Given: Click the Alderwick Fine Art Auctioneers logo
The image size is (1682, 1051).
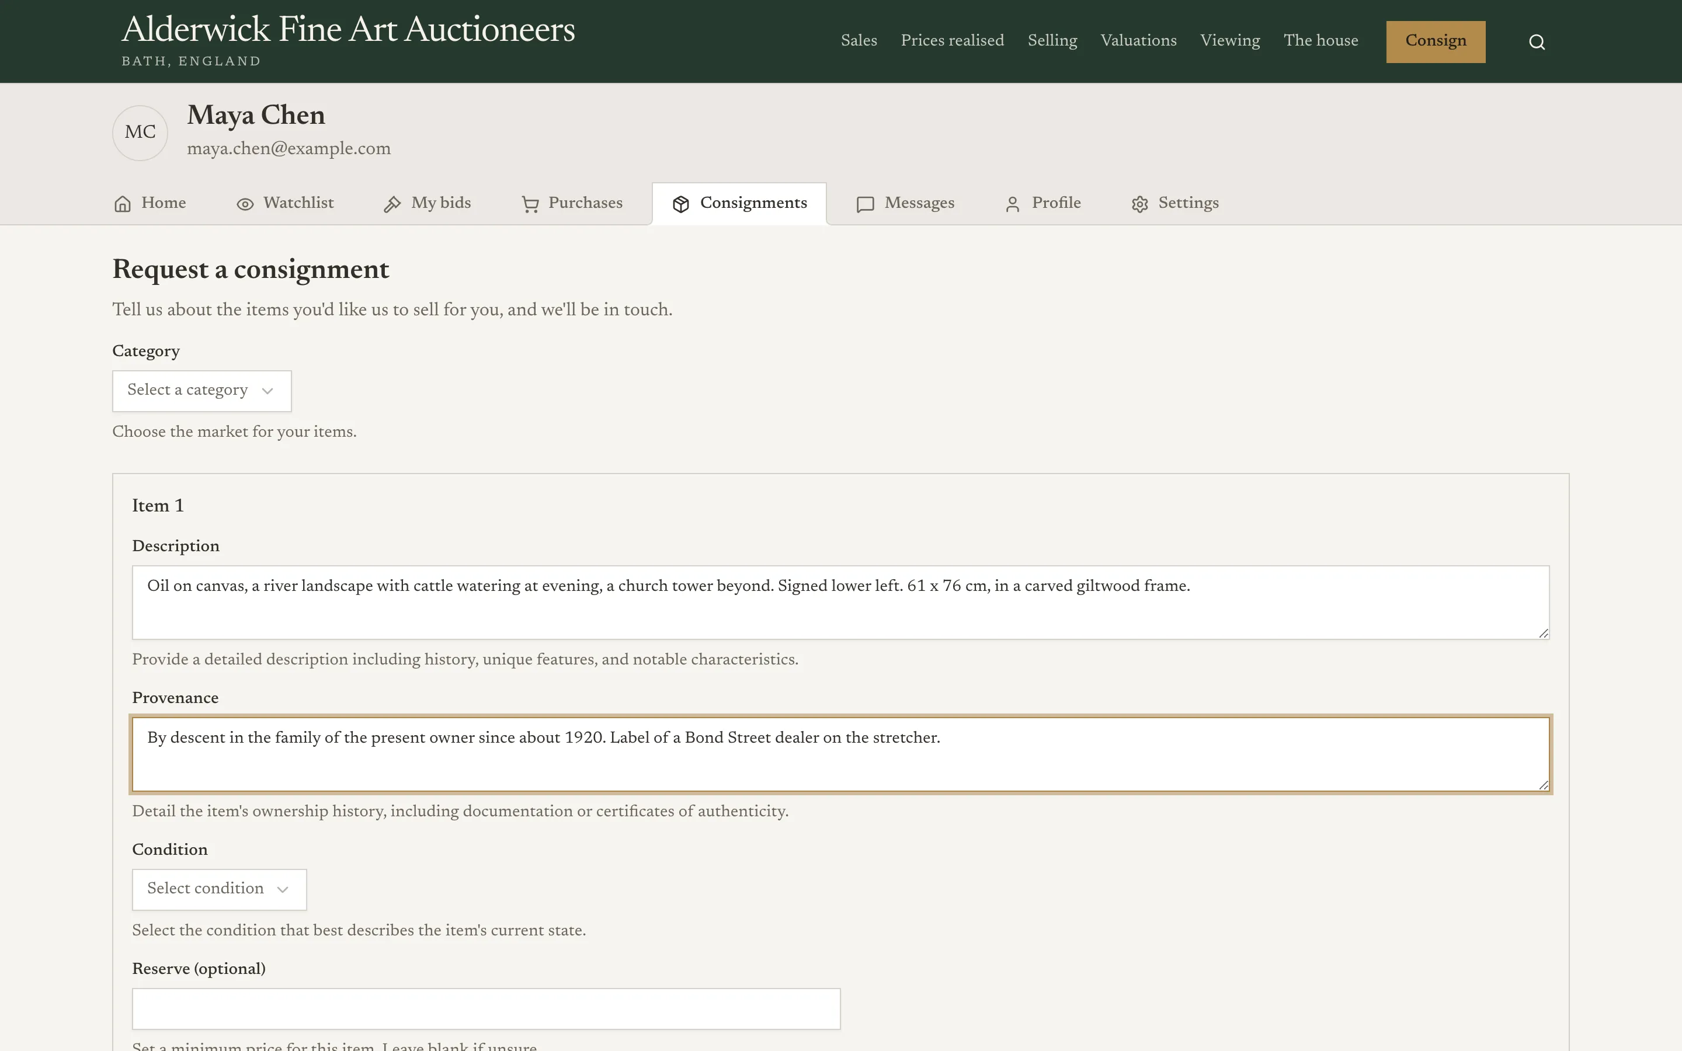Looking at the screenshot, I should click(348, 40).
